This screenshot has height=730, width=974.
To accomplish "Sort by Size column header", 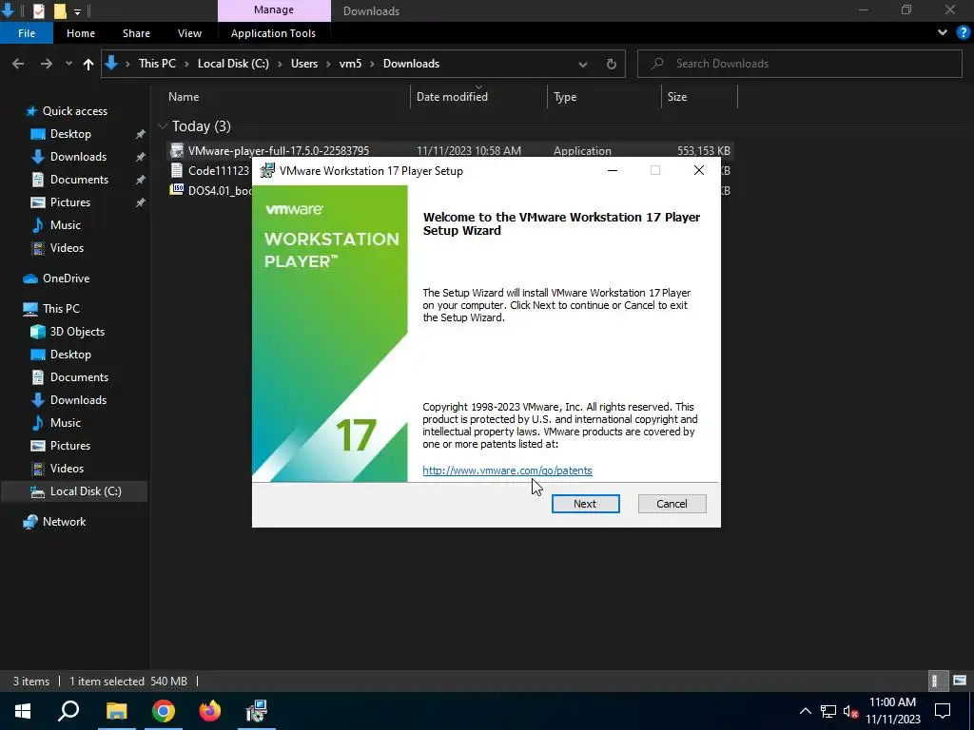I will point(677,97).
